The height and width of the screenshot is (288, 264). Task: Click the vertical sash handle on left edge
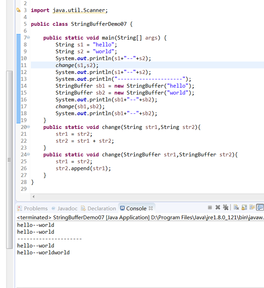pyautogui.click(x=10, y=160)
